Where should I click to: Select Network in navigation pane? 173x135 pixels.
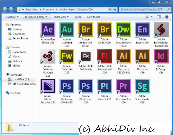pos(15,93)
